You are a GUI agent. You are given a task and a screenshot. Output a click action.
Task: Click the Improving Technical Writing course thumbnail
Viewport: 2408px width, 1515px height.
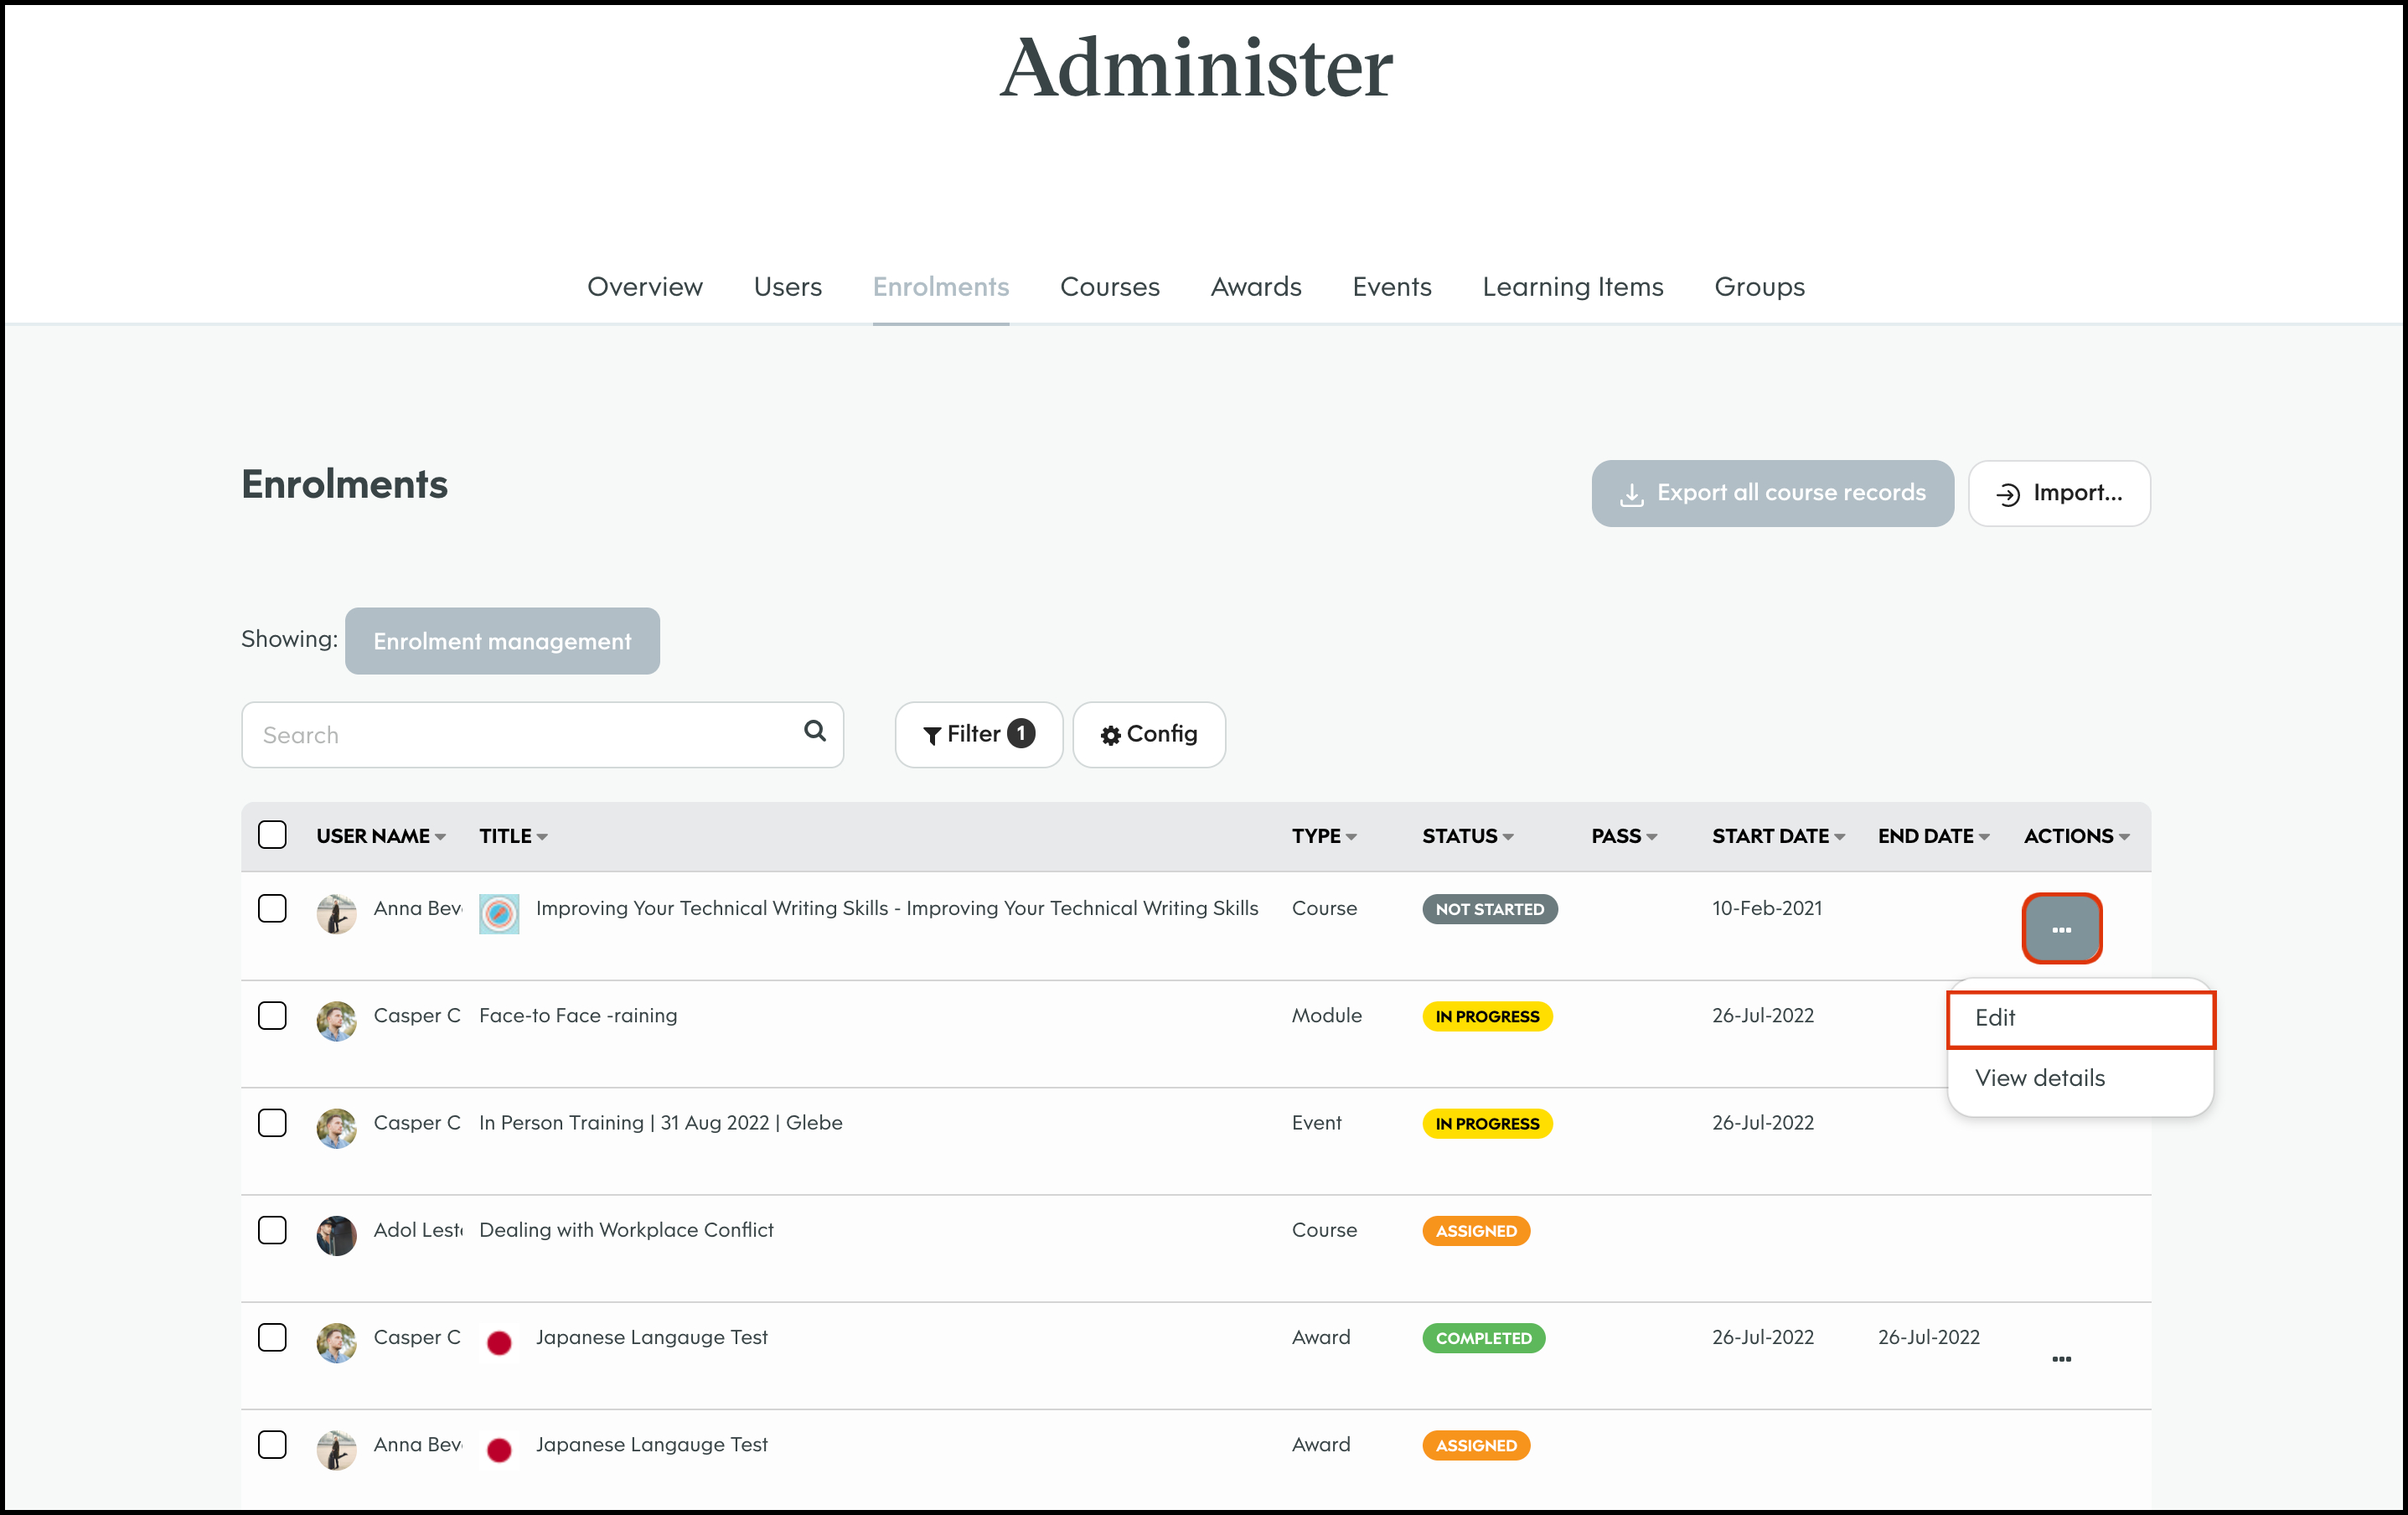point(499,913)
